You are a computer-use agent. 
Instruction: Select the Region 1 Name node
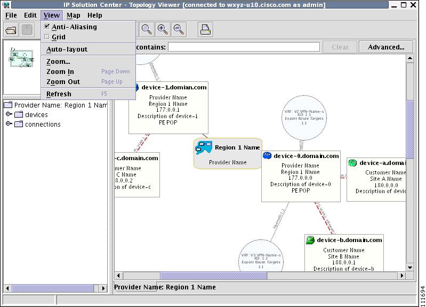228,153
